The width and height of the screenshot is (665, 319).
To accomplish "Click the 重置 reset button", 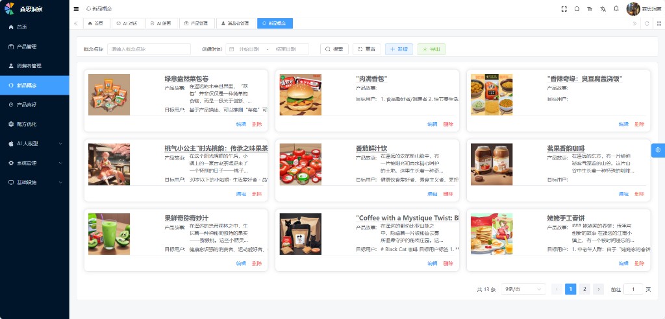I will pos(367,49).
